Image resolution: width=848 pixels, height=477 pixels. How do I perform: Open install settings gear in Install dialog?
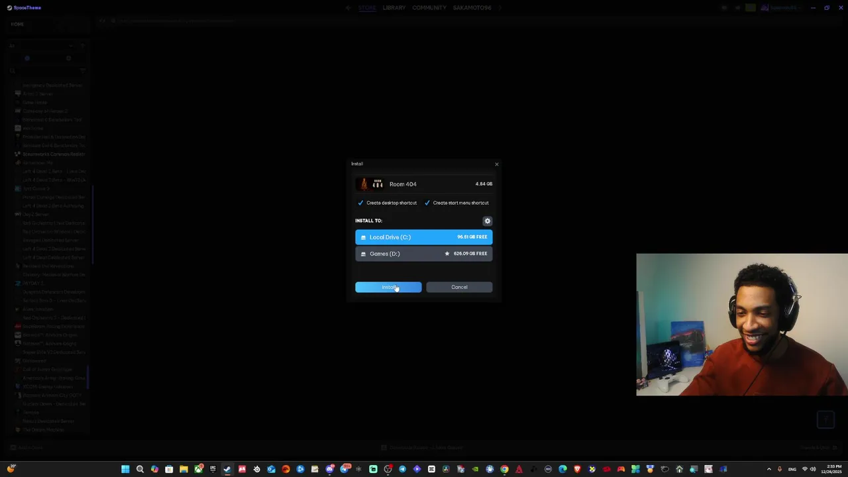click(488, 221)
